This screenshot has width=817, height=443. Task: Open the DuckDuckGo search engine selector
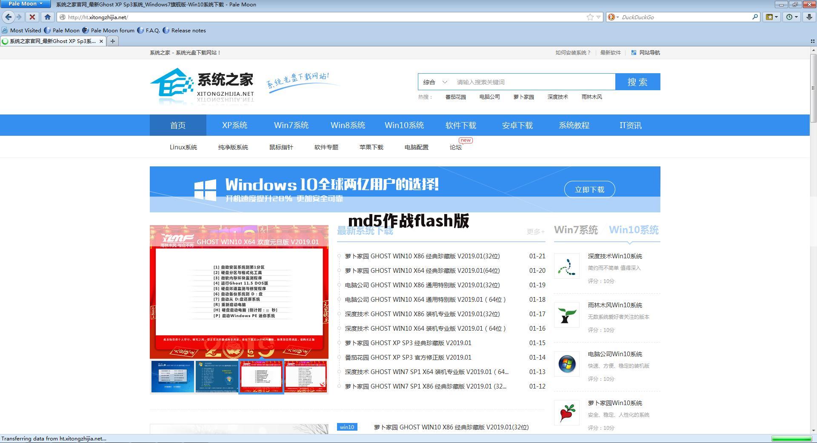pos(613,17)
